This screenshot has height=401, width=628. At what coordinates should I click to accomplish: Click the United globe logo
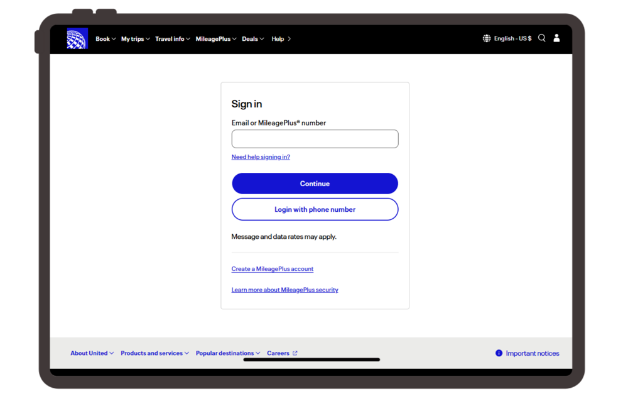(x=77, y=38)
